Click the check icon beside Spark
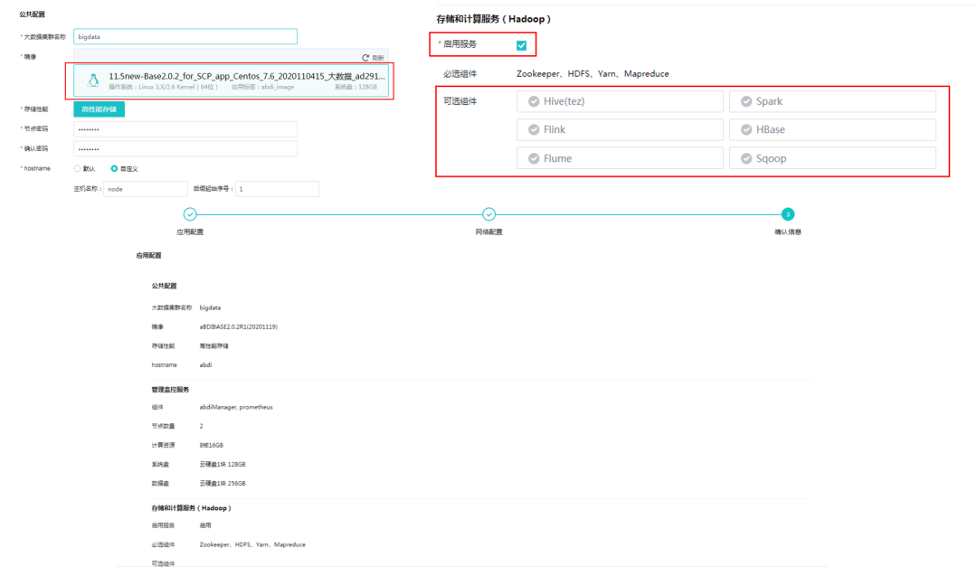 [744, 101]
